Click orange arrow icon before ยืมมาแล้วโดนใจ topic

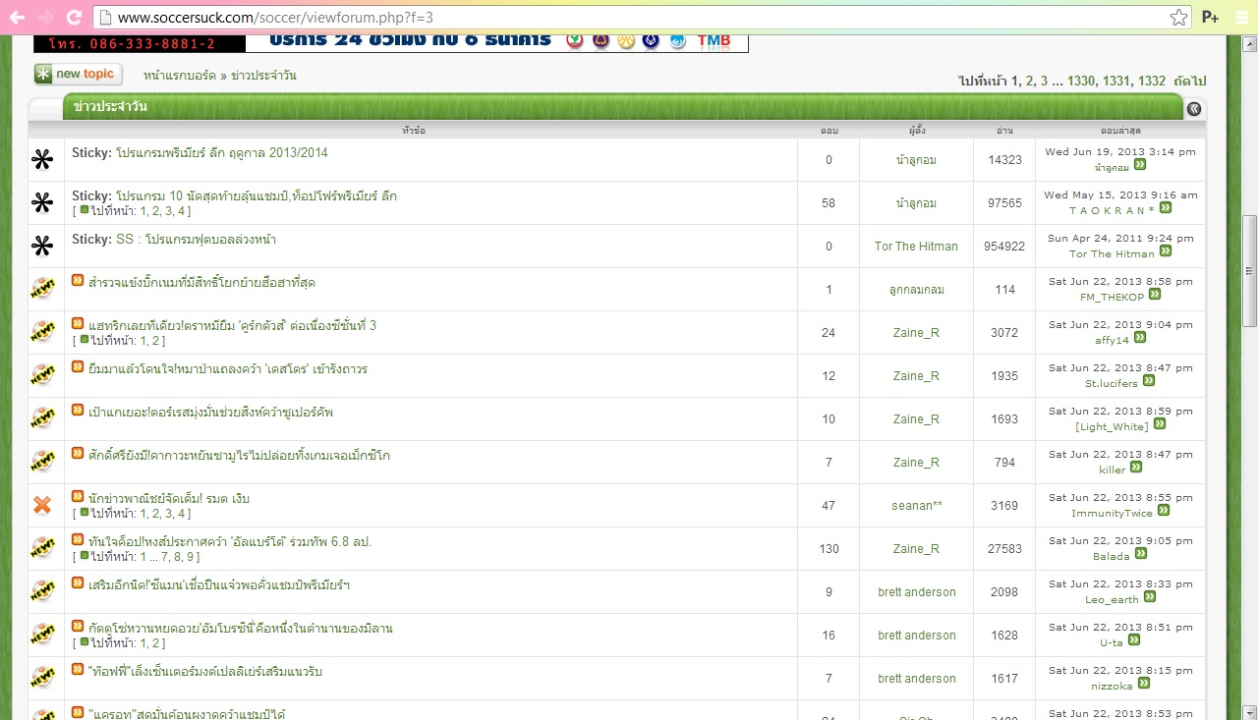pyautogui.click(x=78, y=367)
